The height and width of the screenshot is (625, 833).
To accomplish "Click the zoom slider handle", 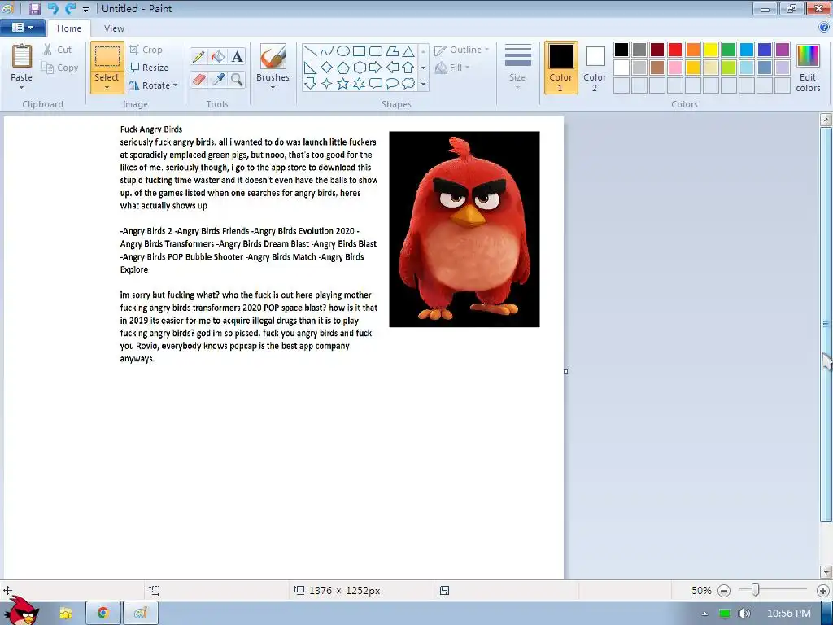I will (755, 589).
